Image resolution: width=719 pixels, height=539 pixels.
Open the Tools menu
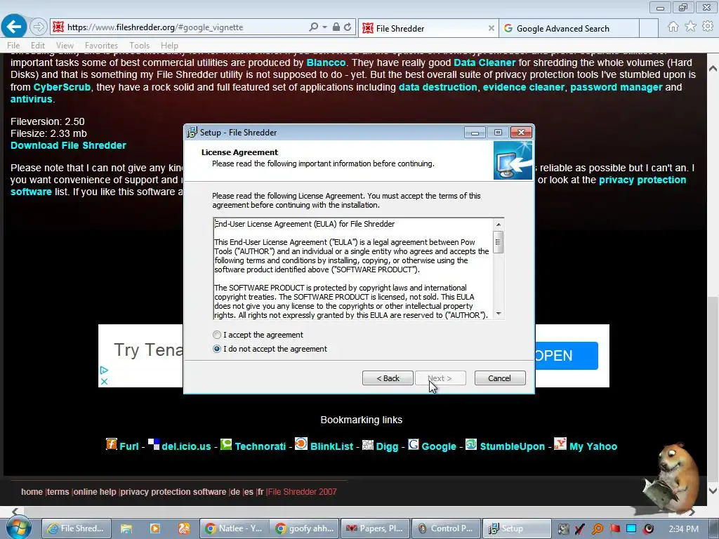pyautogui.click(x=140, y=46)
